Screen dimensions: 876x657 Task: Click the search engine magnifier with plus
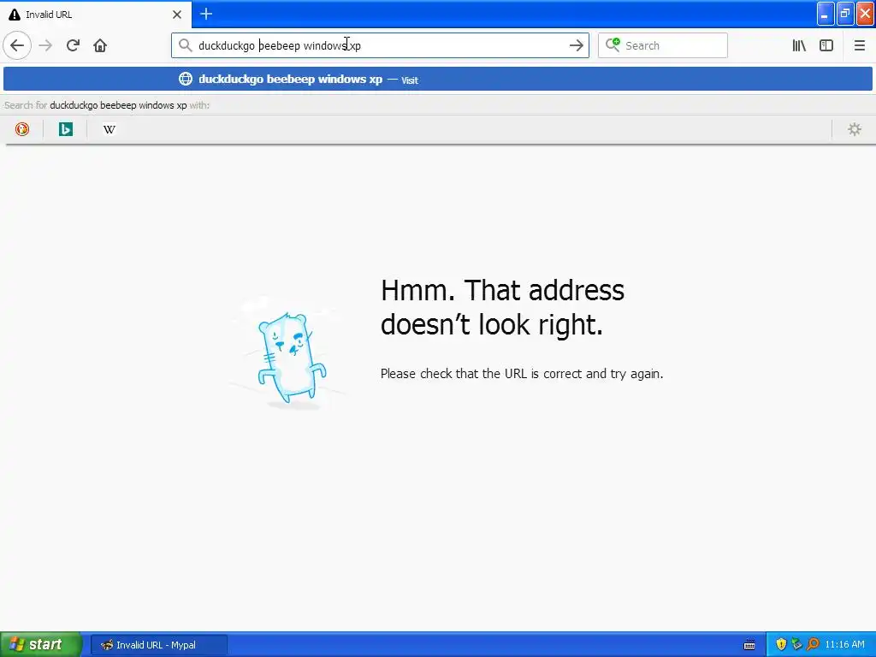click(x=613, y=44)
